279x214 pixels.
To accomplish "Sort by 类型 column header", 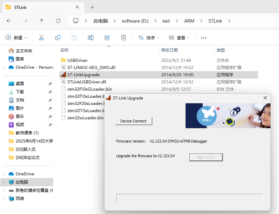I will (221, 50).
